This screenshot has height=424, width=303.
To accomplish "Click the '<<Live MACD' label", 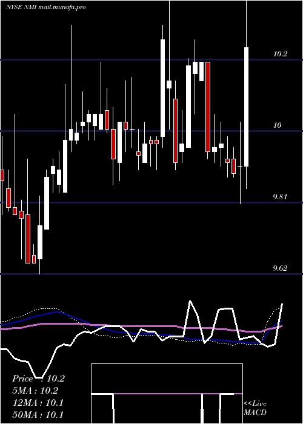I will 255,408.
